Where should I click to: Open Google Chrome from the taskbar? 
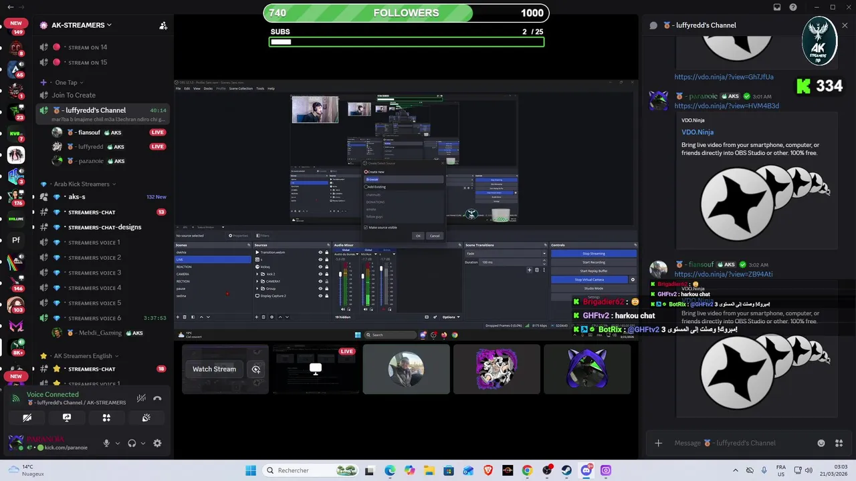click(x=527, y=470)
